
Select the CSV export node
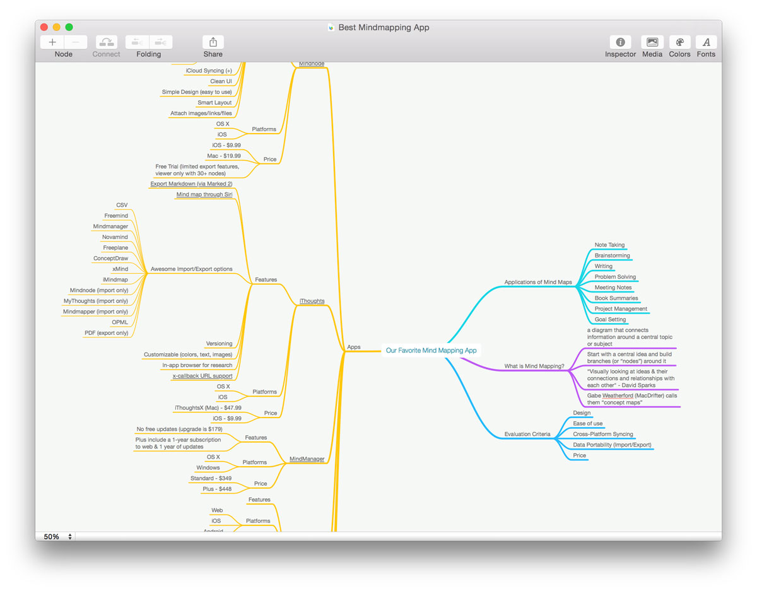(122, 205)
